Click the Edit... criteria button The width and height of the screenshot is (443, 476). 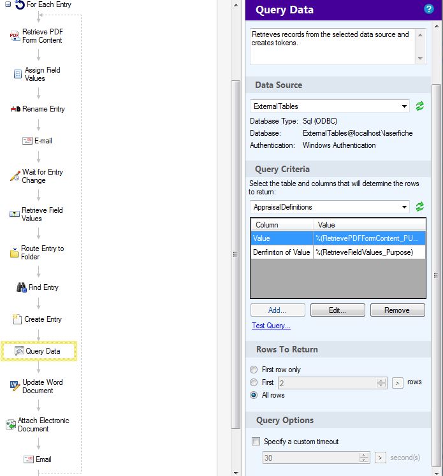click(337, 310)
